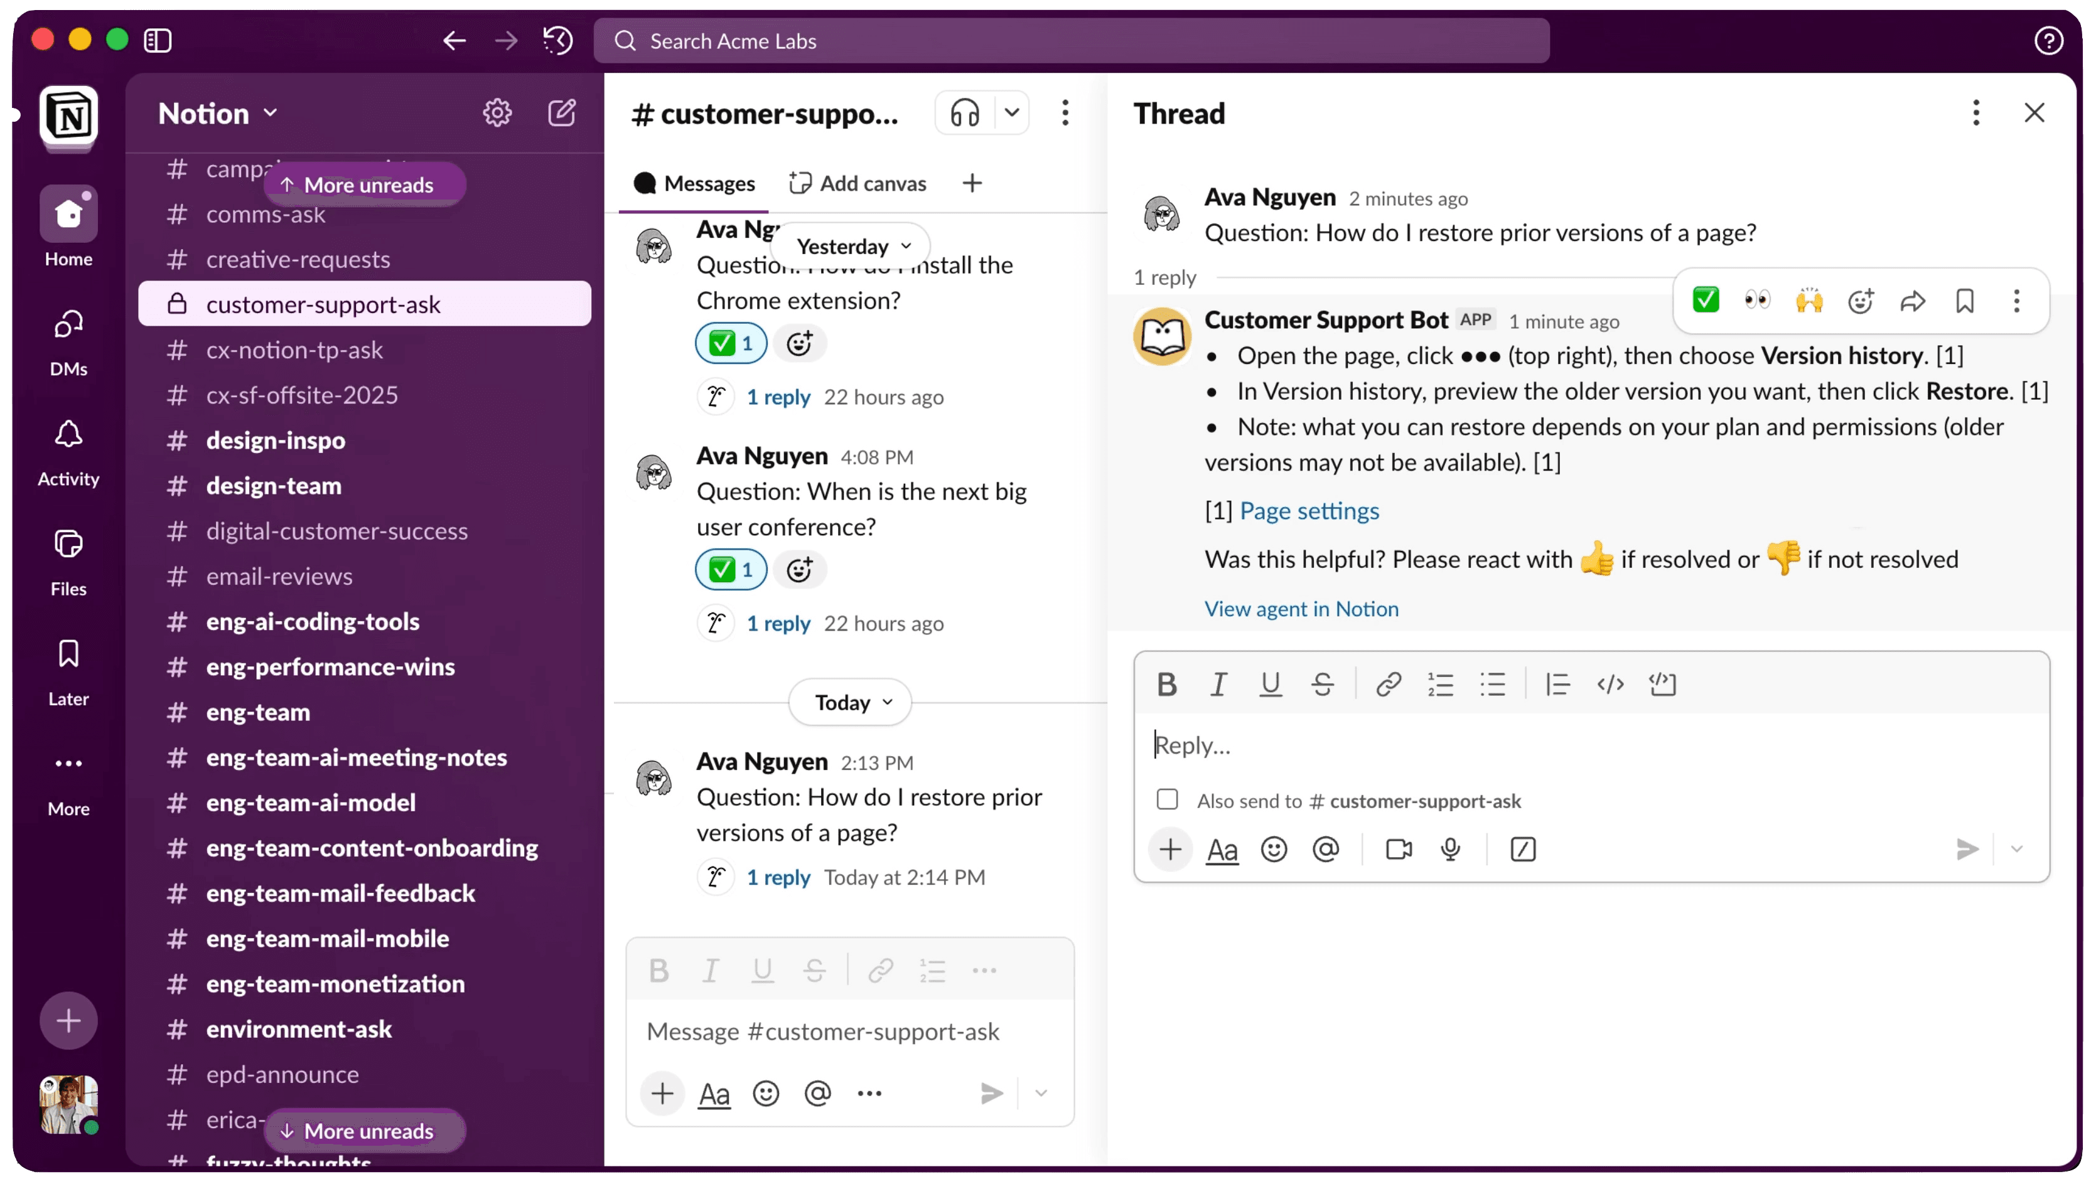Bookmark the bot message for later

pos(1964,301)
